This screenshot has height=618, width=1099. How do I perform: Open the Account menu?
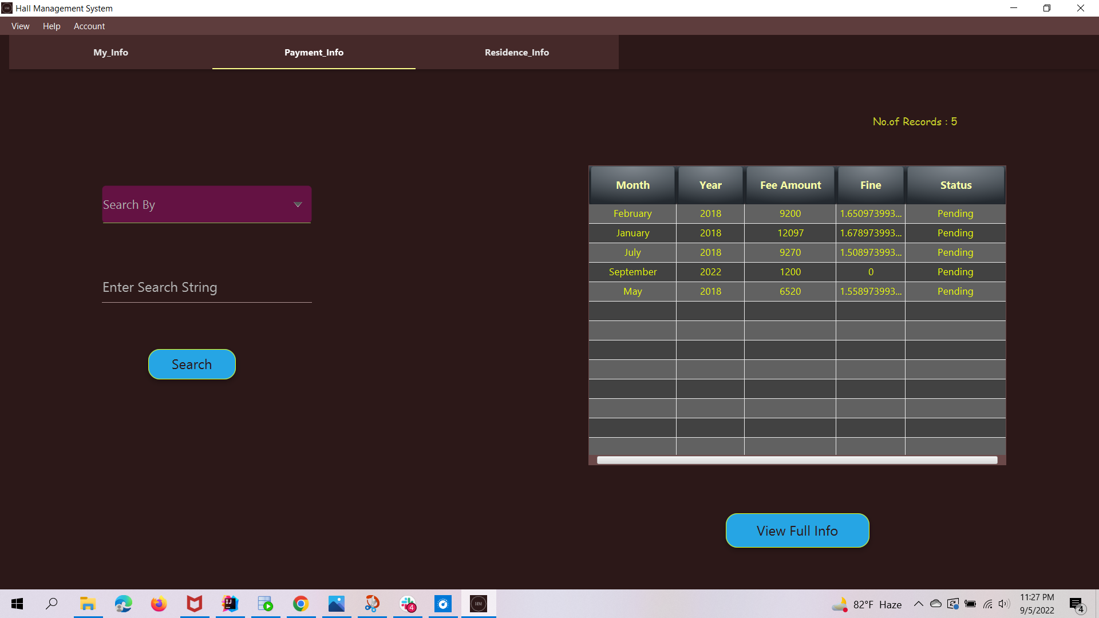(x=89, y=26)
